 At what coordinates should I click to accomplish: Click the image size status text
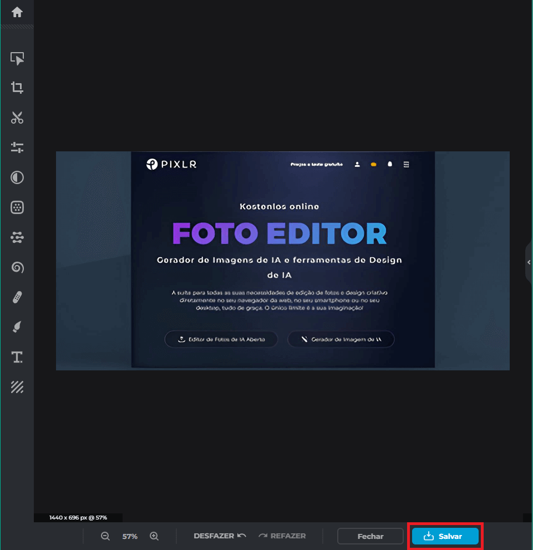(x=78, y=518)
